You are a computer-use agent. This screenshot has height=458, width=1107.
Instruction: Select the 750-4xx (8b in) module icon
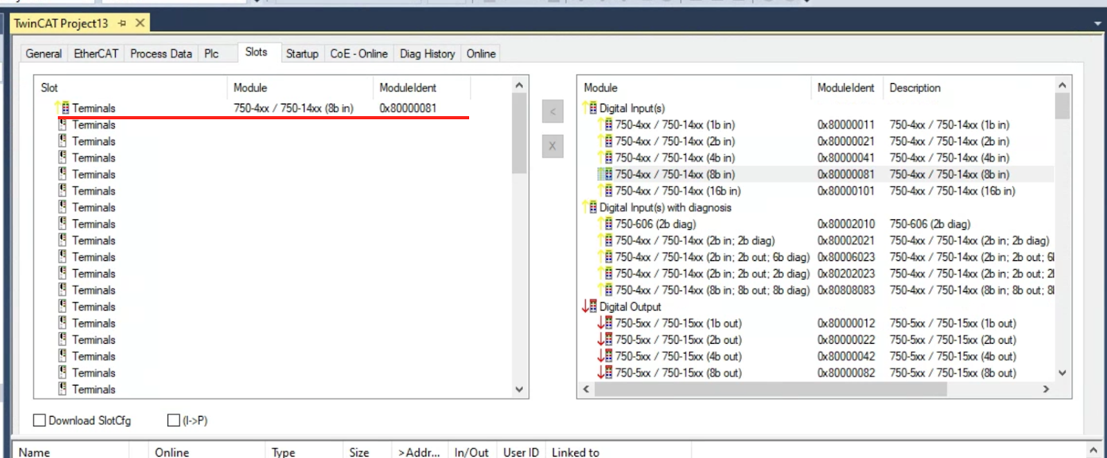click(x=605, y=174)
